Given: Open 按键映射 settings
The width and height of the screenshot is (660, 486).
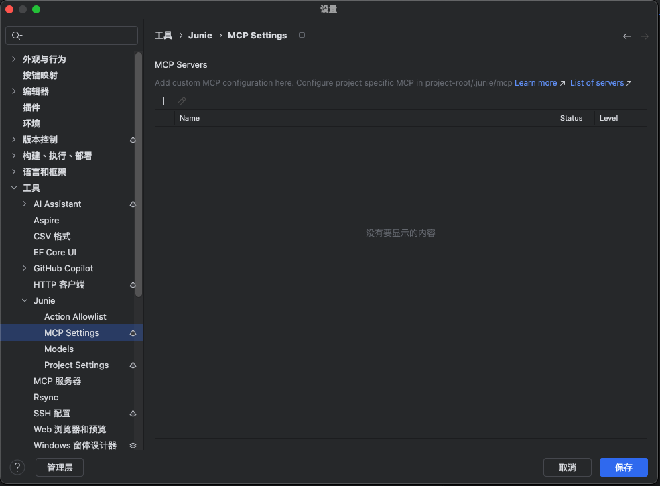Looking at the screenshot, I should point(40,75).
